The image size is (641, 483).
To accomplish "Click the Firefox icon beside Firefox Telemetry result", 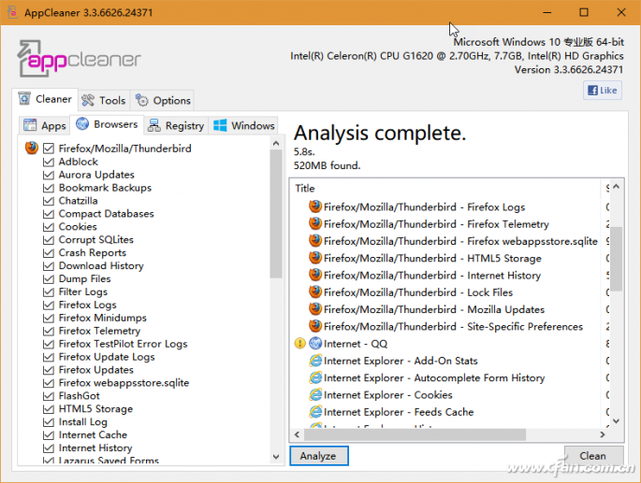I will (314, 223).
